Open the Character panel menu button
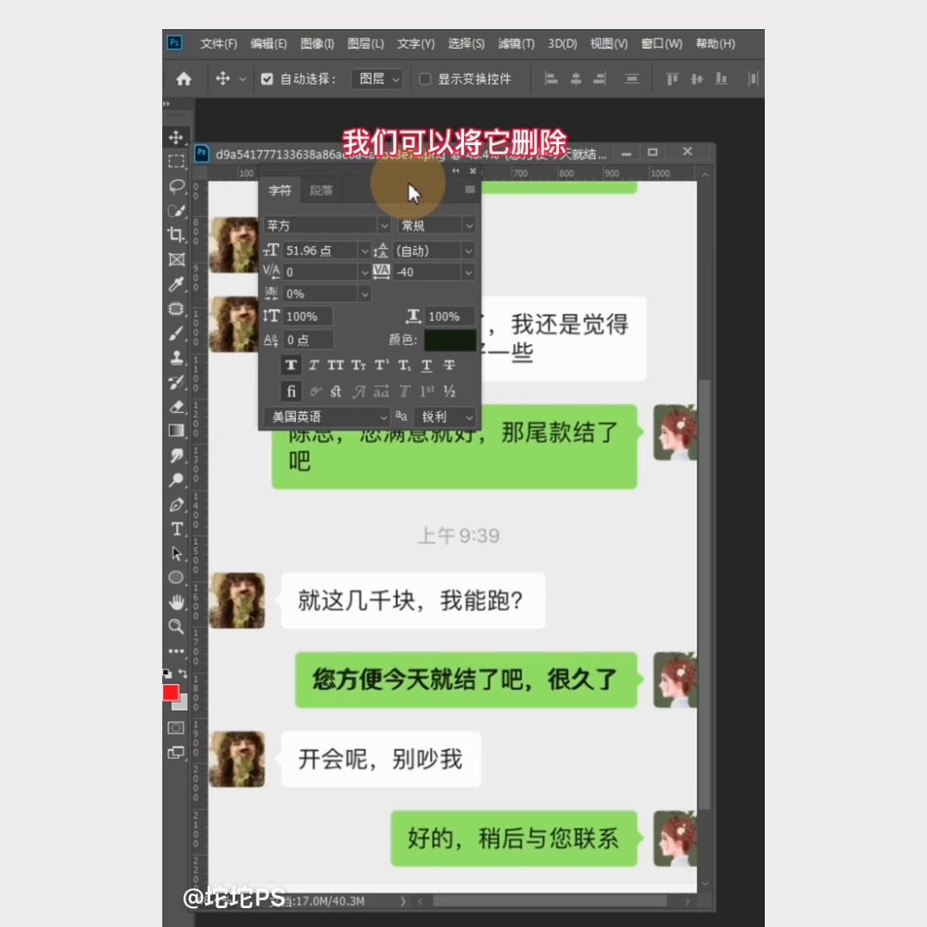 (x=470, y=190)
